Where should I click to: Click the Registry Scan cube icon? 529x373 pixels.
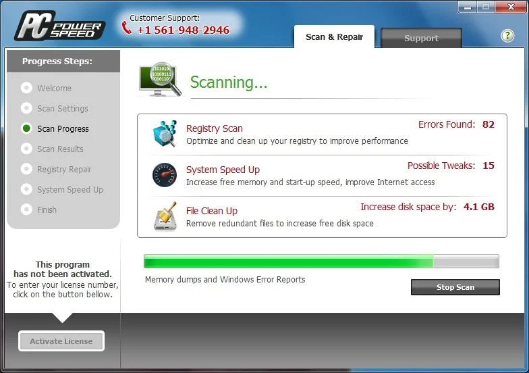165,134
